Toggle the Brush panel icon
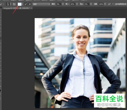 point(14,4)
